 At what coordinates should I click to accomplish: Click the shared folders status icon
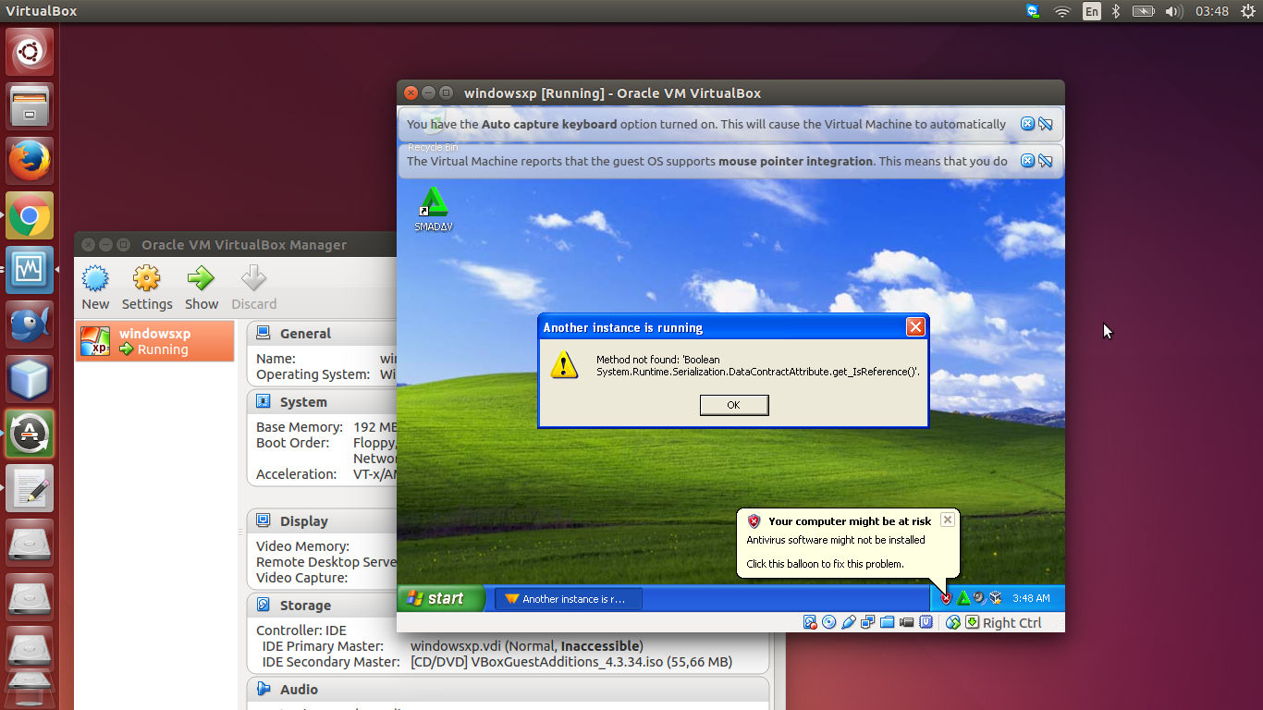pos(887,622)
